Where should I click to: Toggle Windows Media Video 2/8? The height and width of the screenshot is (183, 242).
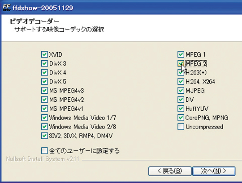click(x=44, y=127)
